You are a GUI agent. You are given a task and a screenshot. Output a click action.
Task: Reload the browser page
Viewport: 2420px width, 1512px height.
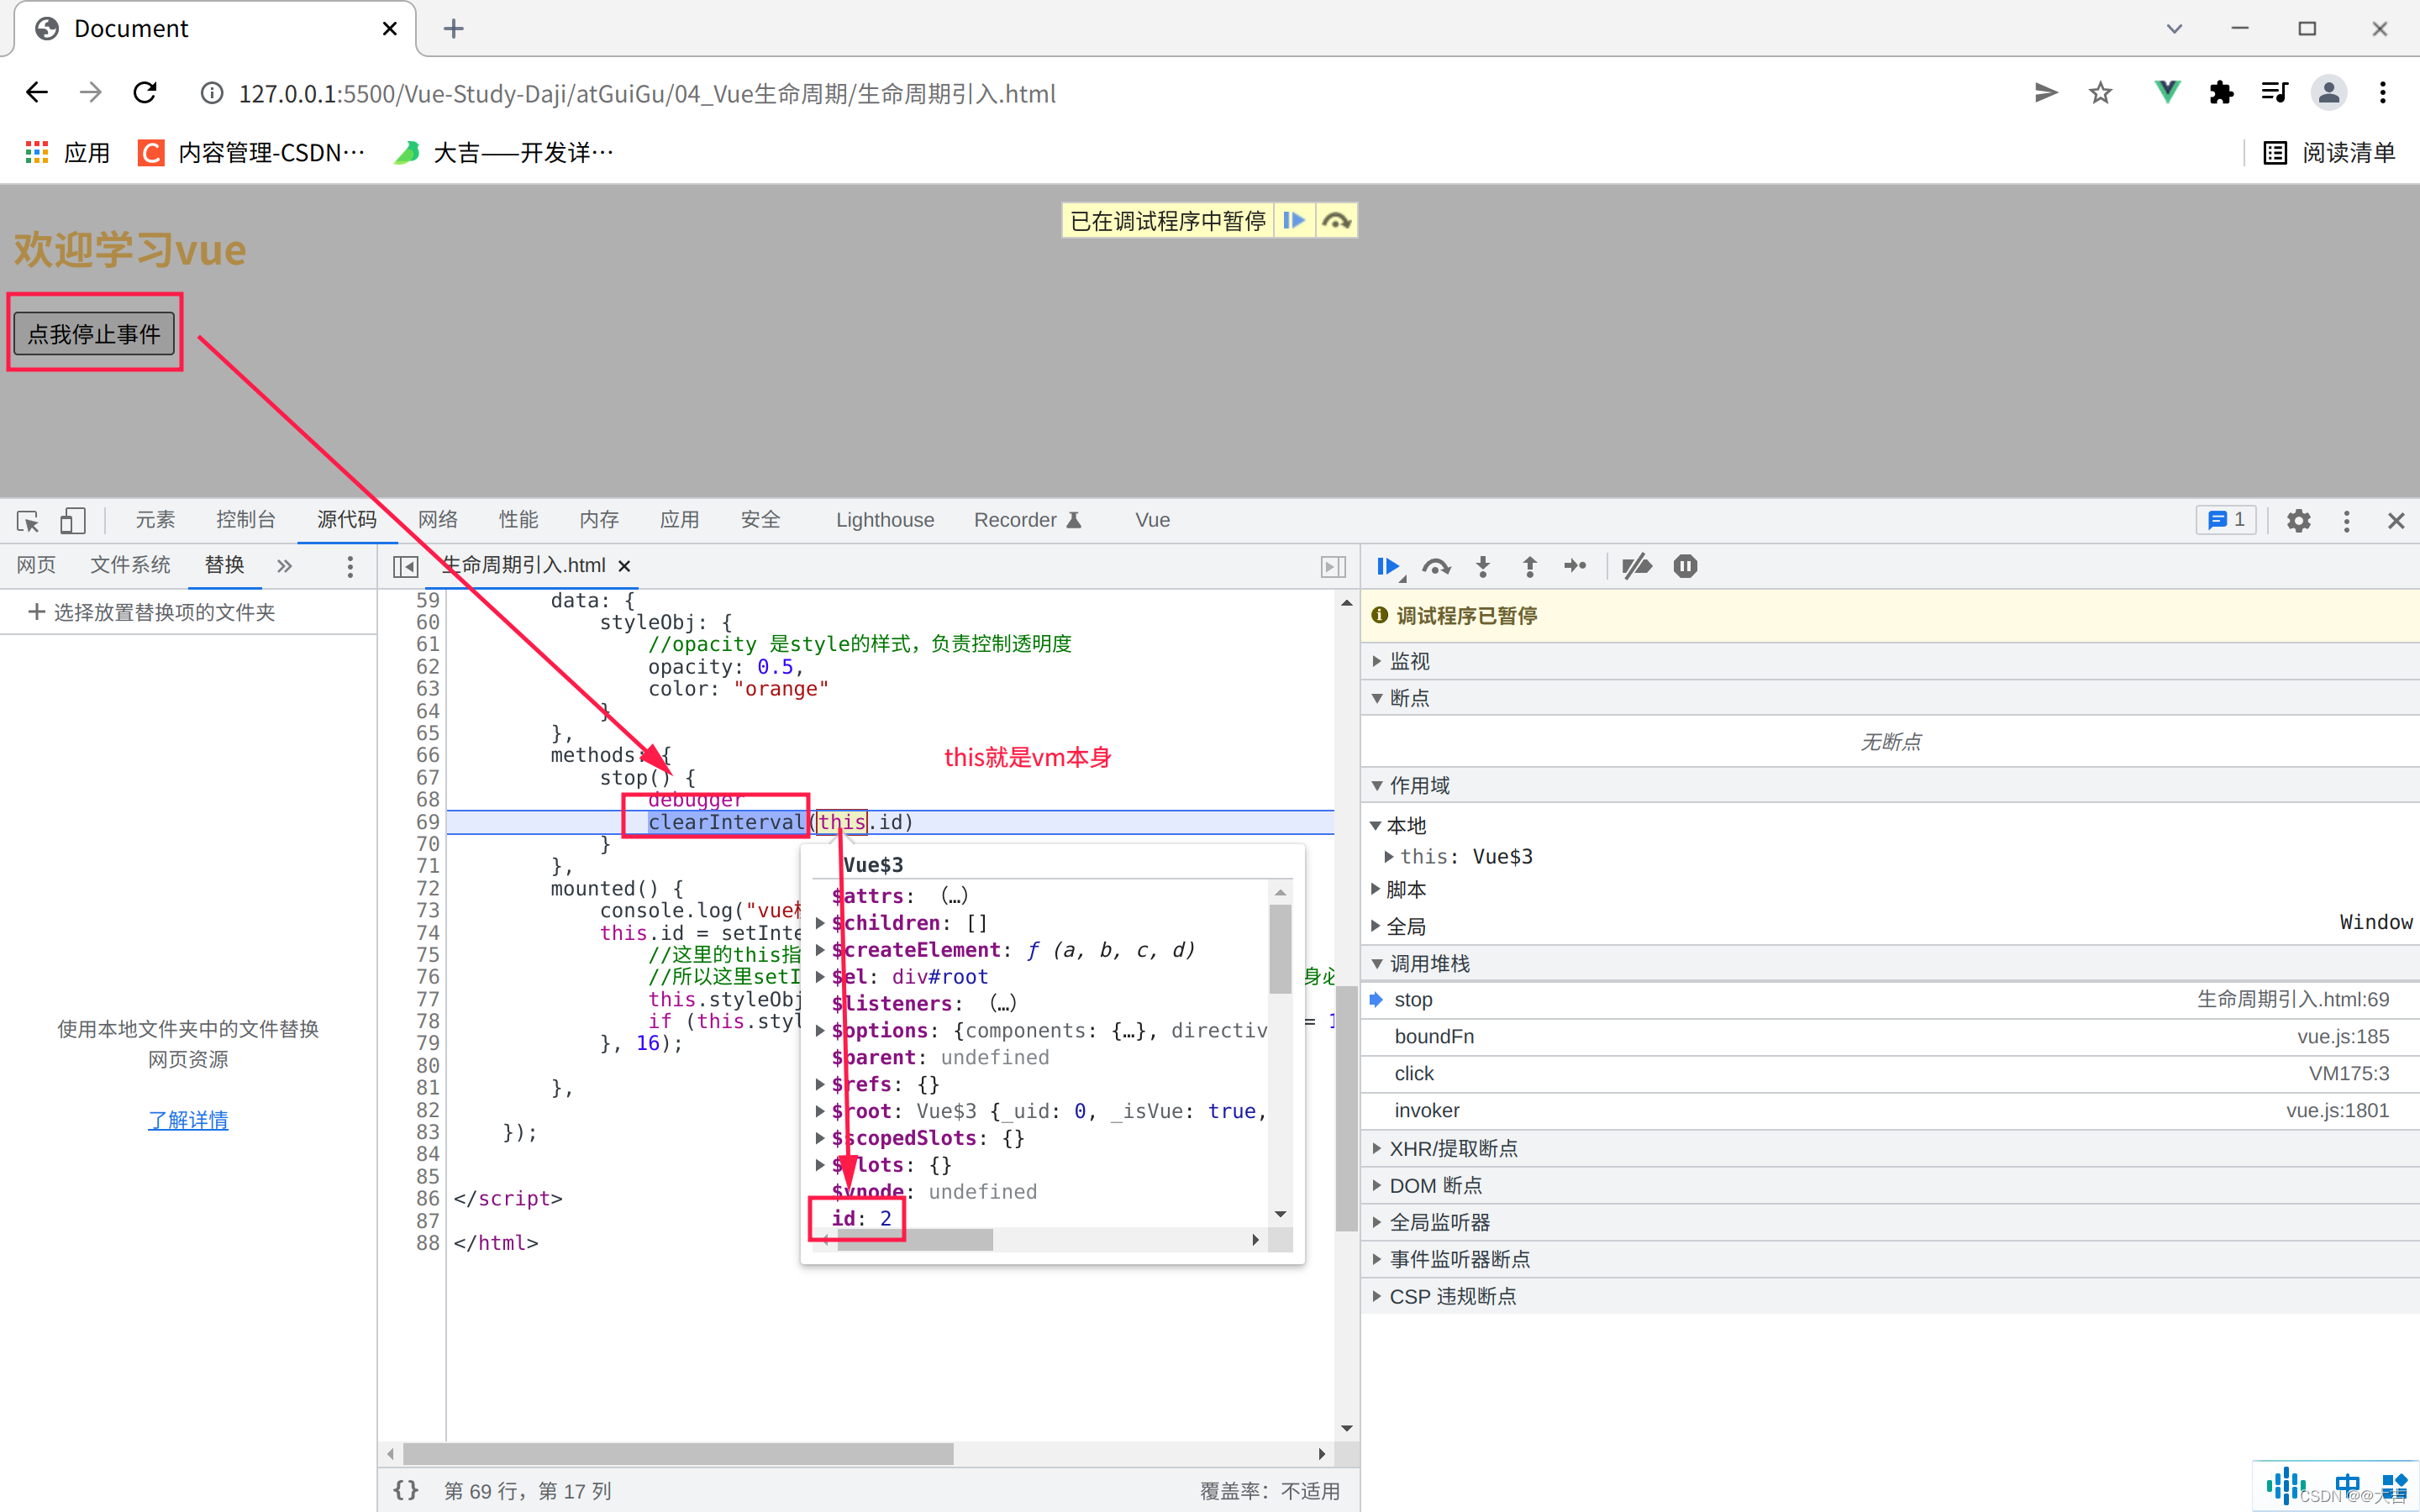pos(145,93)
